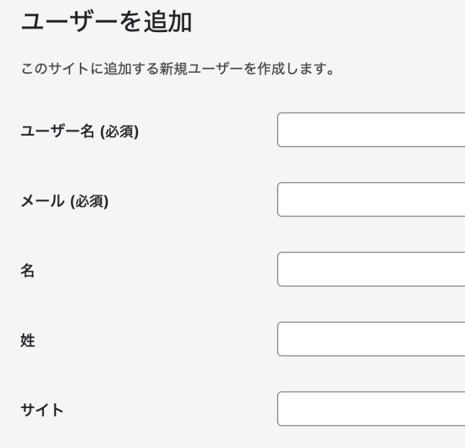Click 作成します at the description's end
This screenshot has height=448, width=465.
click(307, 69)
